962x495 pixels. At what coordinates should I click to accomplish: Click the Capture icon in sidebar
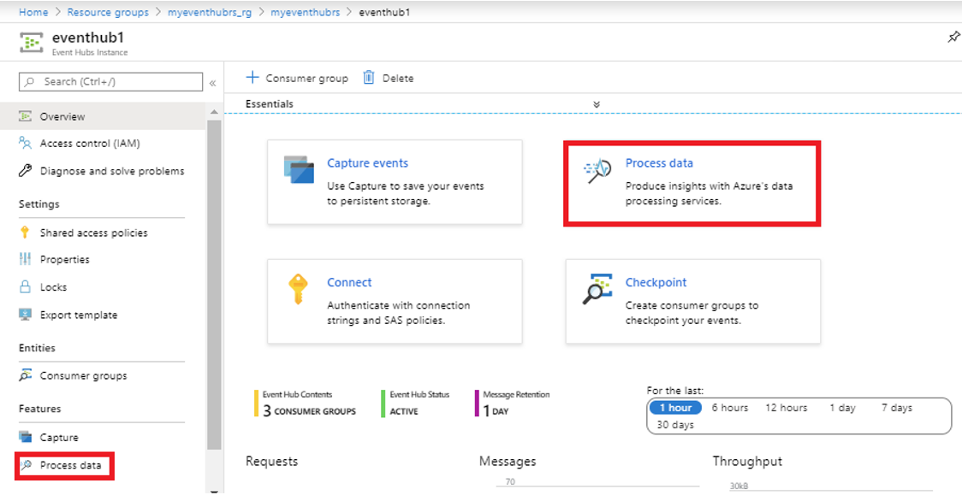[25, 437]
